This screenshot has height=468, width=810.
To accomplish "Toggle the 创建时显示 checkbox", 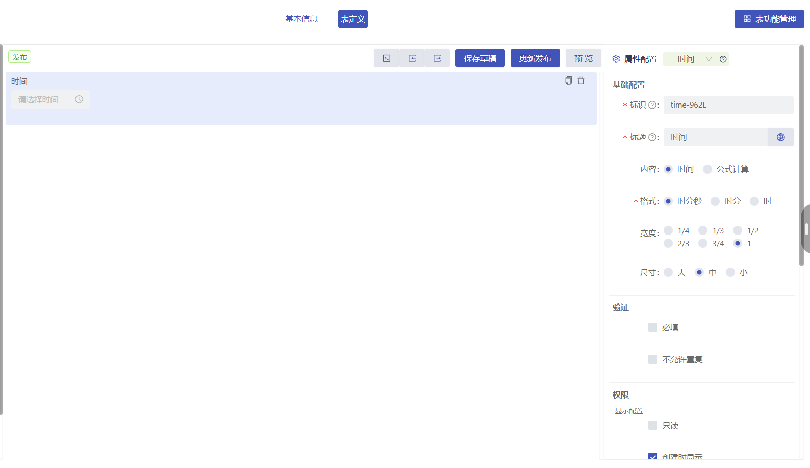I will point(653,456).
